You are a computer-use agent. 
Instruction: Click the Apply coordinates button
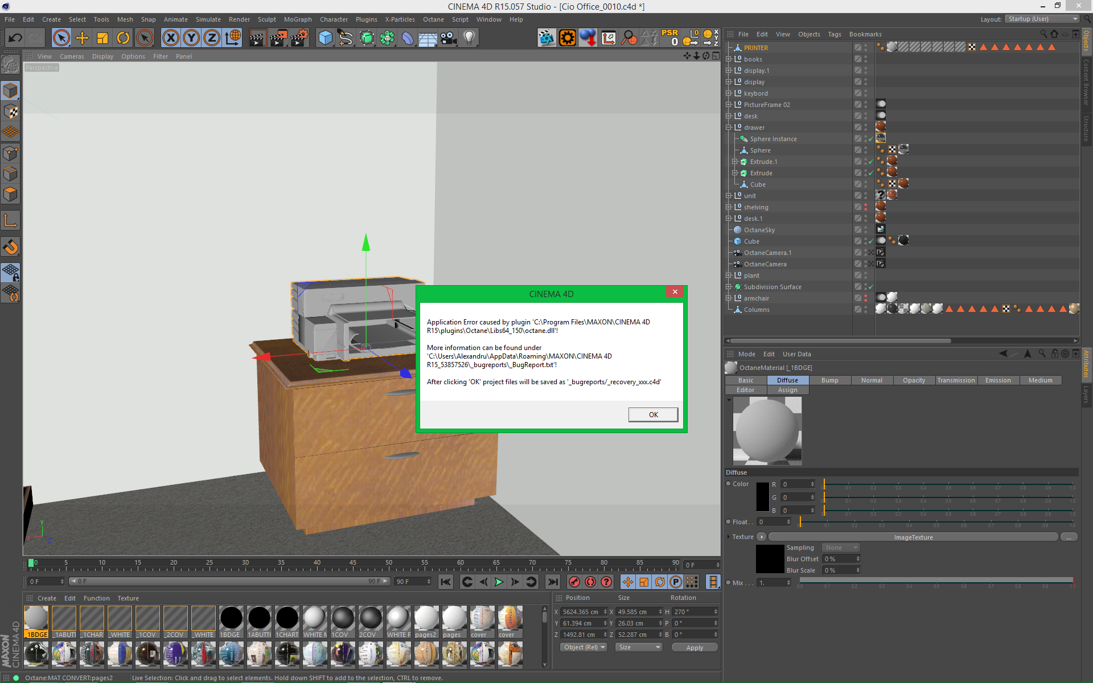pyautogui.click(x=694, y=647)
